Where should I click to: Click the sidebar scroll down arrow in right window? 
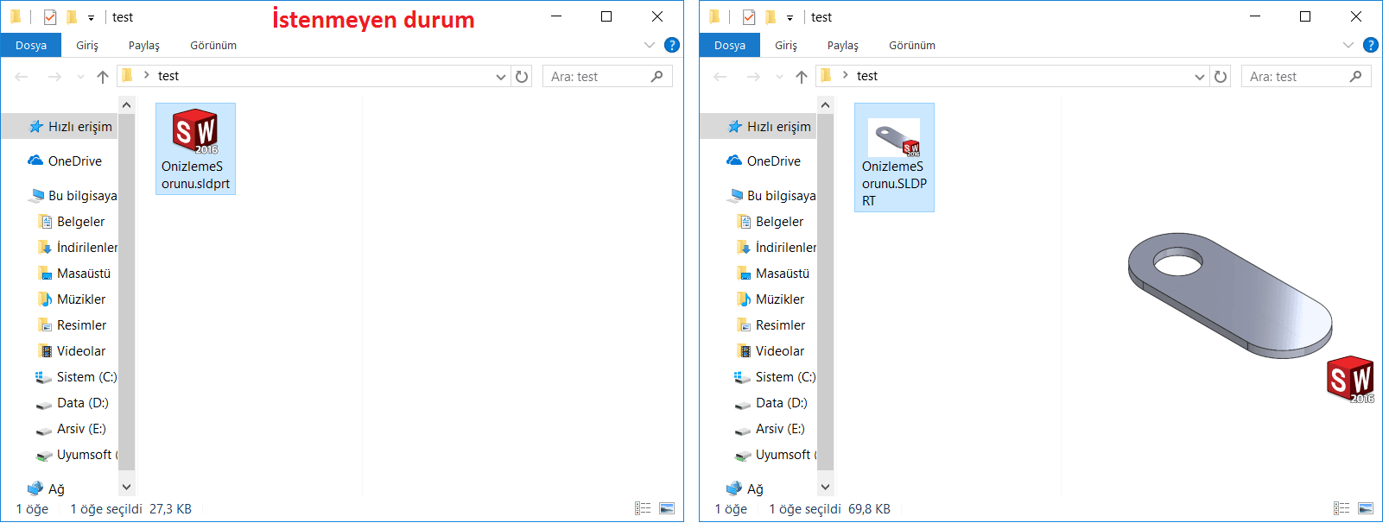pyautogui.click(x=826, y=488)
